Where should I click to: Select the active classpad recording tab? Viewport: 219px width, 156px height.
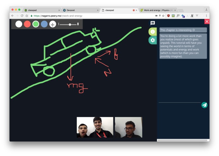click(x=119, y=10)
